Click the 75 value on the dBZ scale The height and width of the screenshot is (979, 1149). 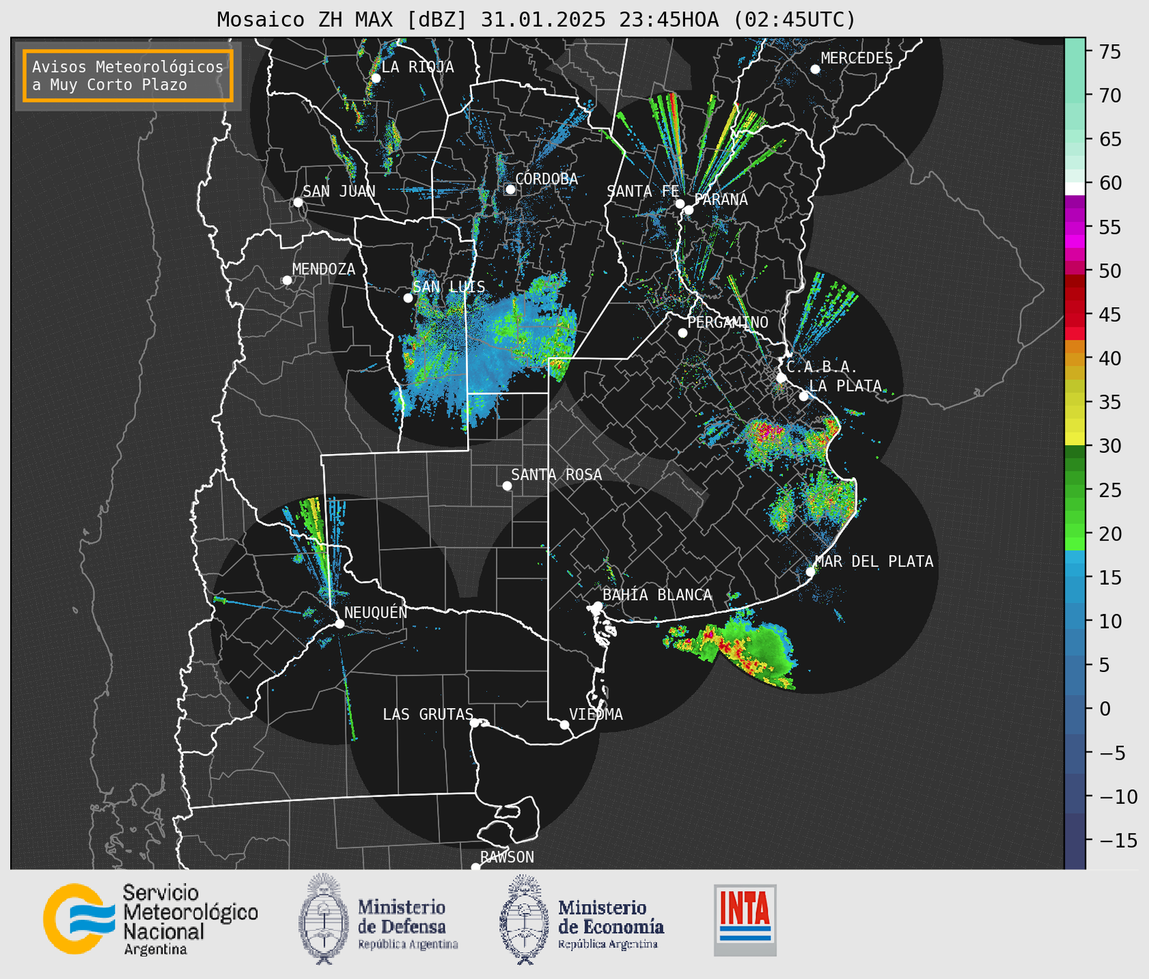coord(1110,52)
